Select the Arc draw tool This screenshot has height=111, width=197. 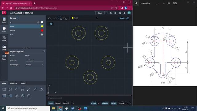coord(16,89)
